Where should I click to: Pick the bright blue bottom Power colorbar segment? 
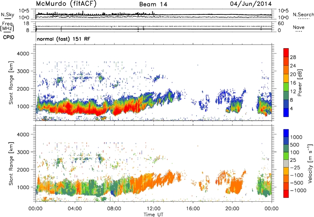point(286,113)
